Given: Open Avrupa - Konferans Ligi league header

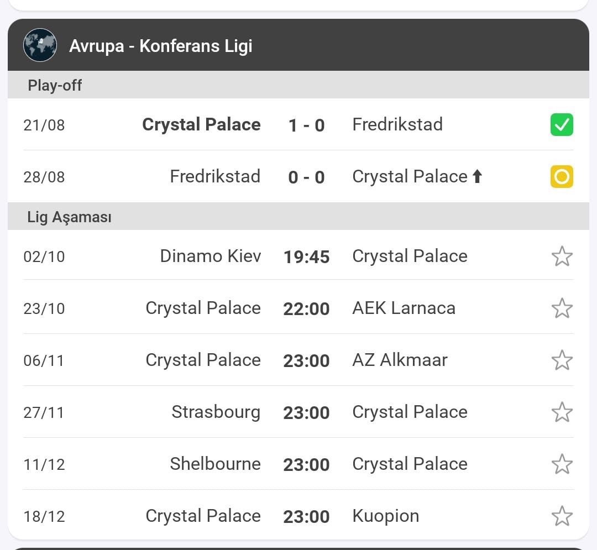Looking at the screenshot, I should pos(298,45).
